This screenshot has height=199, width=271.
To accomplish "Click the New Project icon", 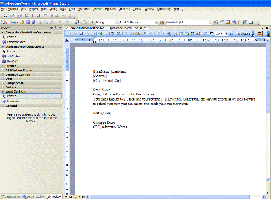I will 5,22.
